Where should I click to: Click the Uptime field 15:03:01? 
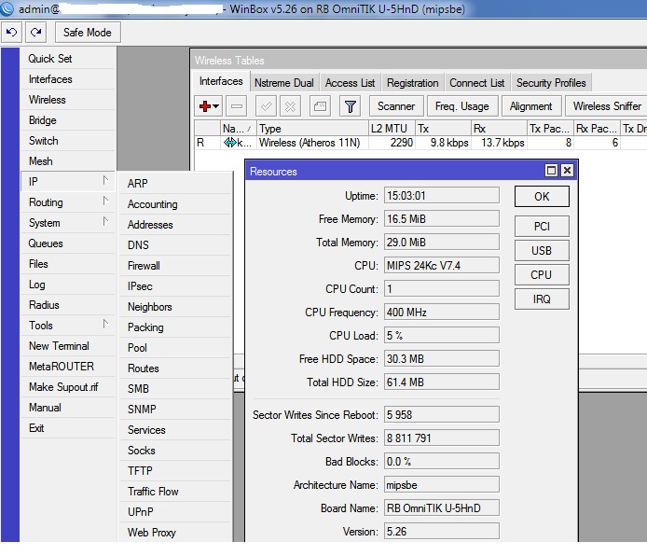pos(442,196)
